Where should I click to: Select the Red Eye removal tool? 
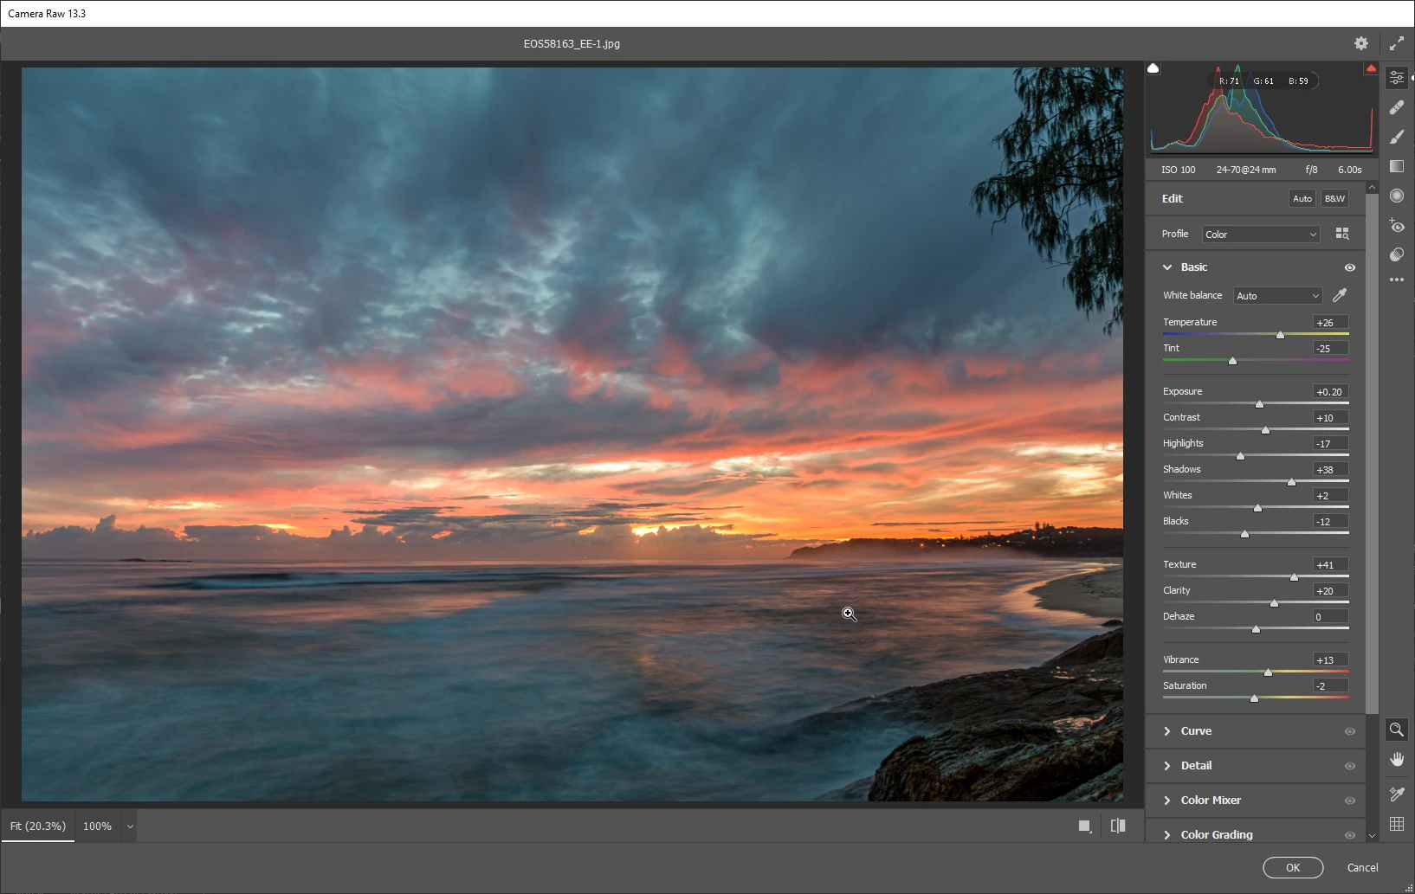click(1397, 225)
